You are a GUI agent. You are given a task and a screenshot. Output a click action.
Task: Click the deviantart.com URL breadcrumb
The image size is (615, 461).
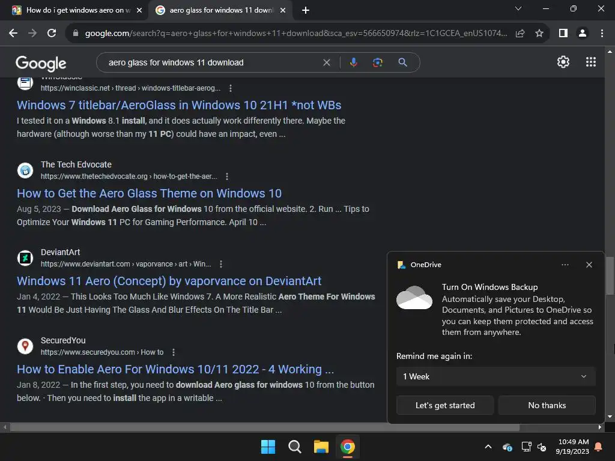[x=126, y=264]
